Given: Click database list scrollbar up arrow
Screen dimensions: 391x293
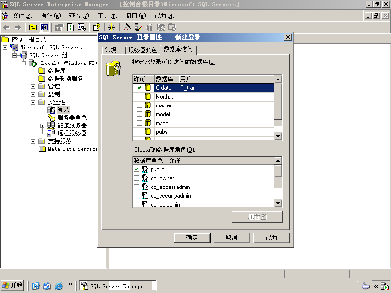Looking at the screenshot, I should pyautogui.click(x=278, y=79).
